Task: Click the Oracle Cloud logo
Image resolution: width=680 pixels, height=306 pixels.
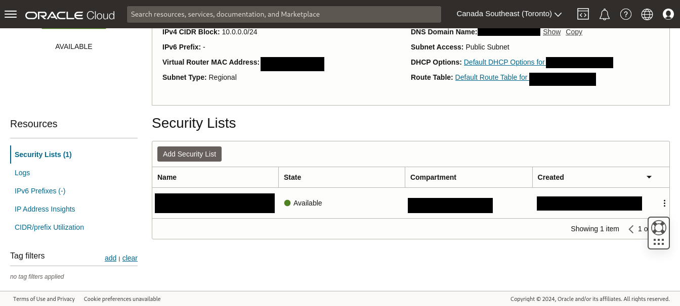Action: click(x=70, y=15)
